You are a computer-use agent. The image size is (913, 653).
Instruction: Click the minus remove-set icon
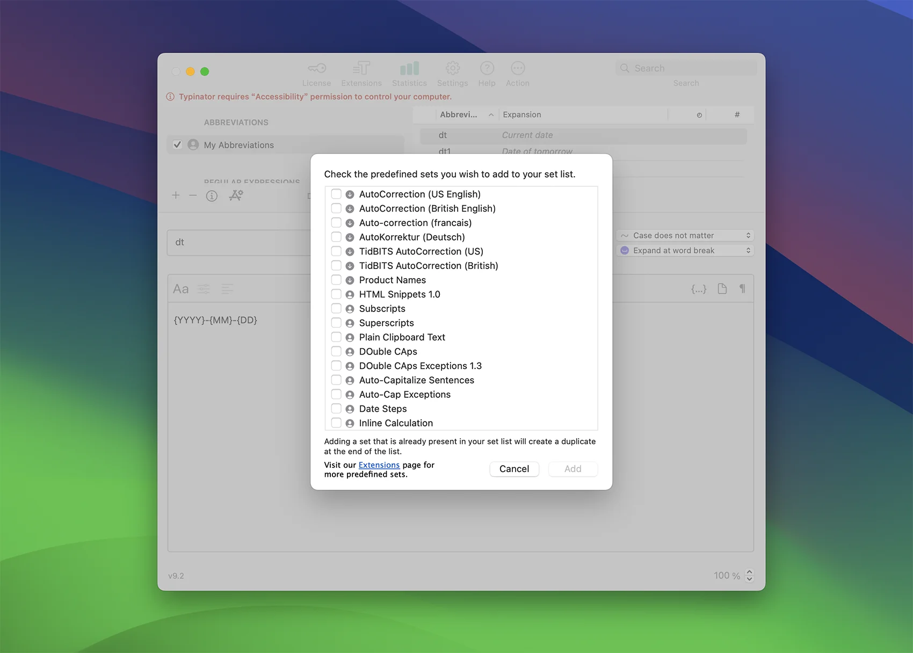193,195
